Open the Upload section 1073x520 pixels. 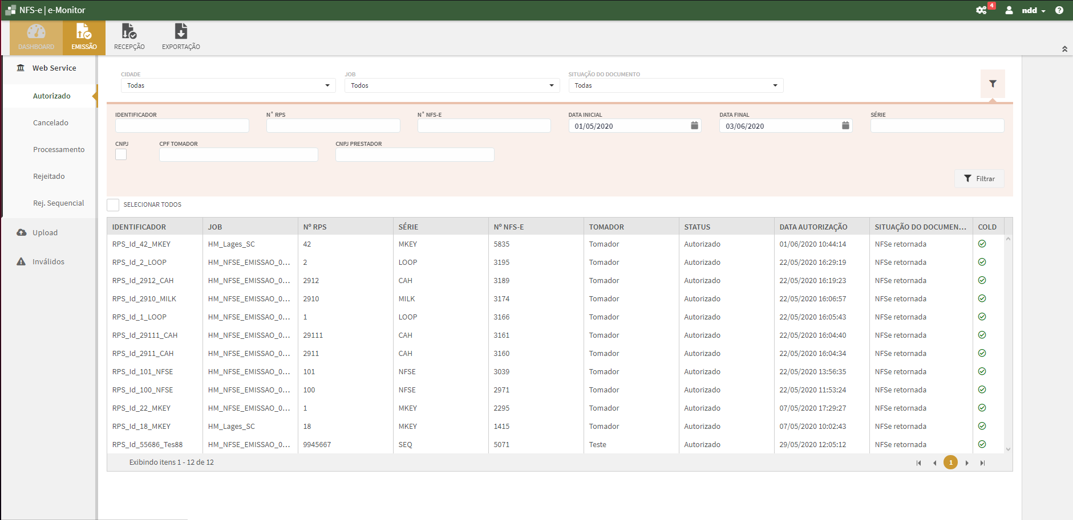tap(44, 232)
